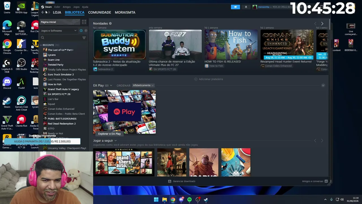Select the Discord desktop shortcut
This screenshot has height=204, width=362.
pyautogui.click(x=7, y=83)
